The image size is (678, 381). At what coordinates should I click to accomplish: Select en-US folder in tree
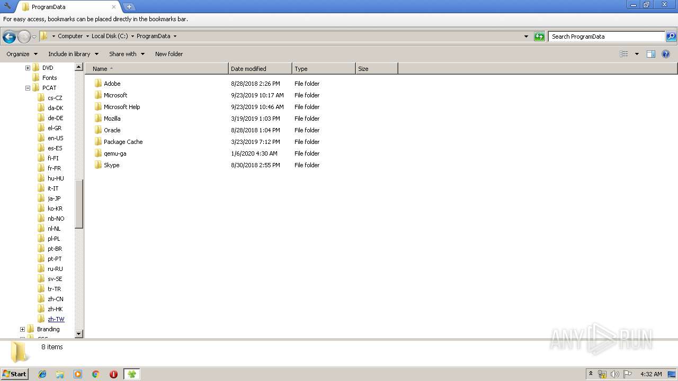point(55,138)
